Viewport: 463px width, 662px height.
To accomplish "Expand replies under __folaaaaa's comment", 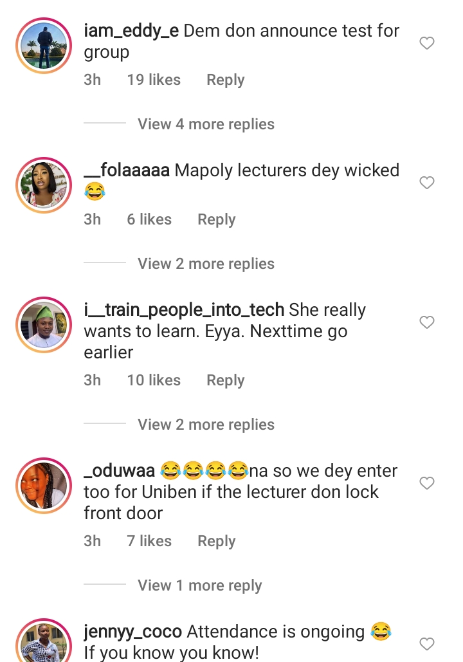I will 206,264.
